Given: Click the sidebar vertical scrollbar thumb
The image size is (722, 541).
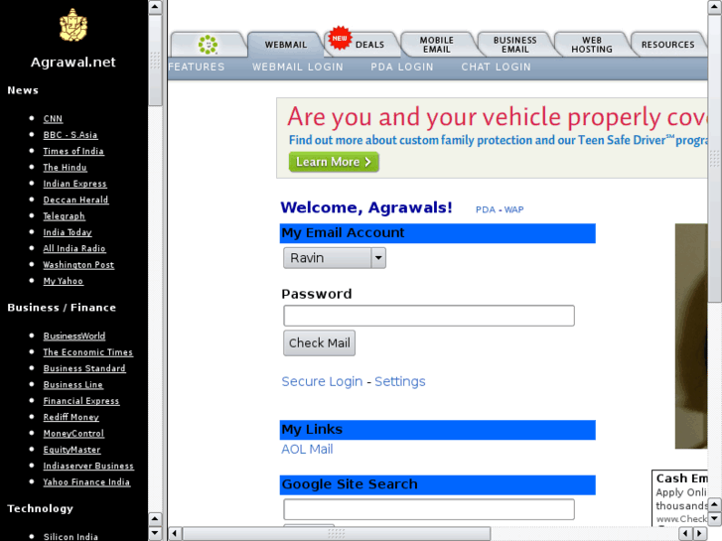Looking at the screenshot, I should (155, 61).
